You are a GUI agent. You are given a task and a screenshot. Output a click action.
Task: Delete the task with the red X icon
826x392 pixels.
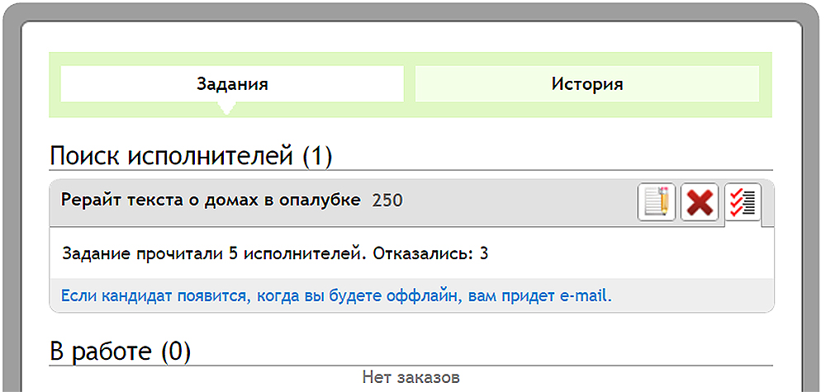[x=700, y=202]
